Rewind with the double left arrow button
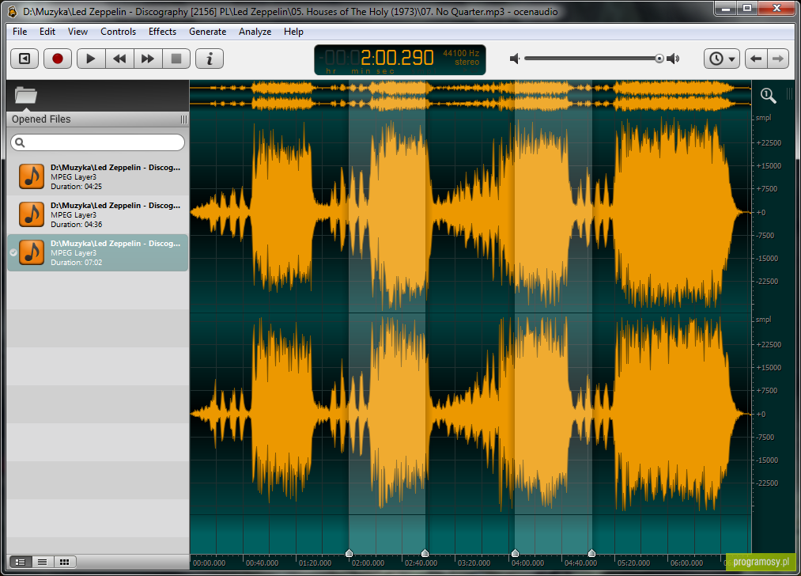Image resolution: width=801 pixels, height=576 pixels. click(x=119, y=59)
